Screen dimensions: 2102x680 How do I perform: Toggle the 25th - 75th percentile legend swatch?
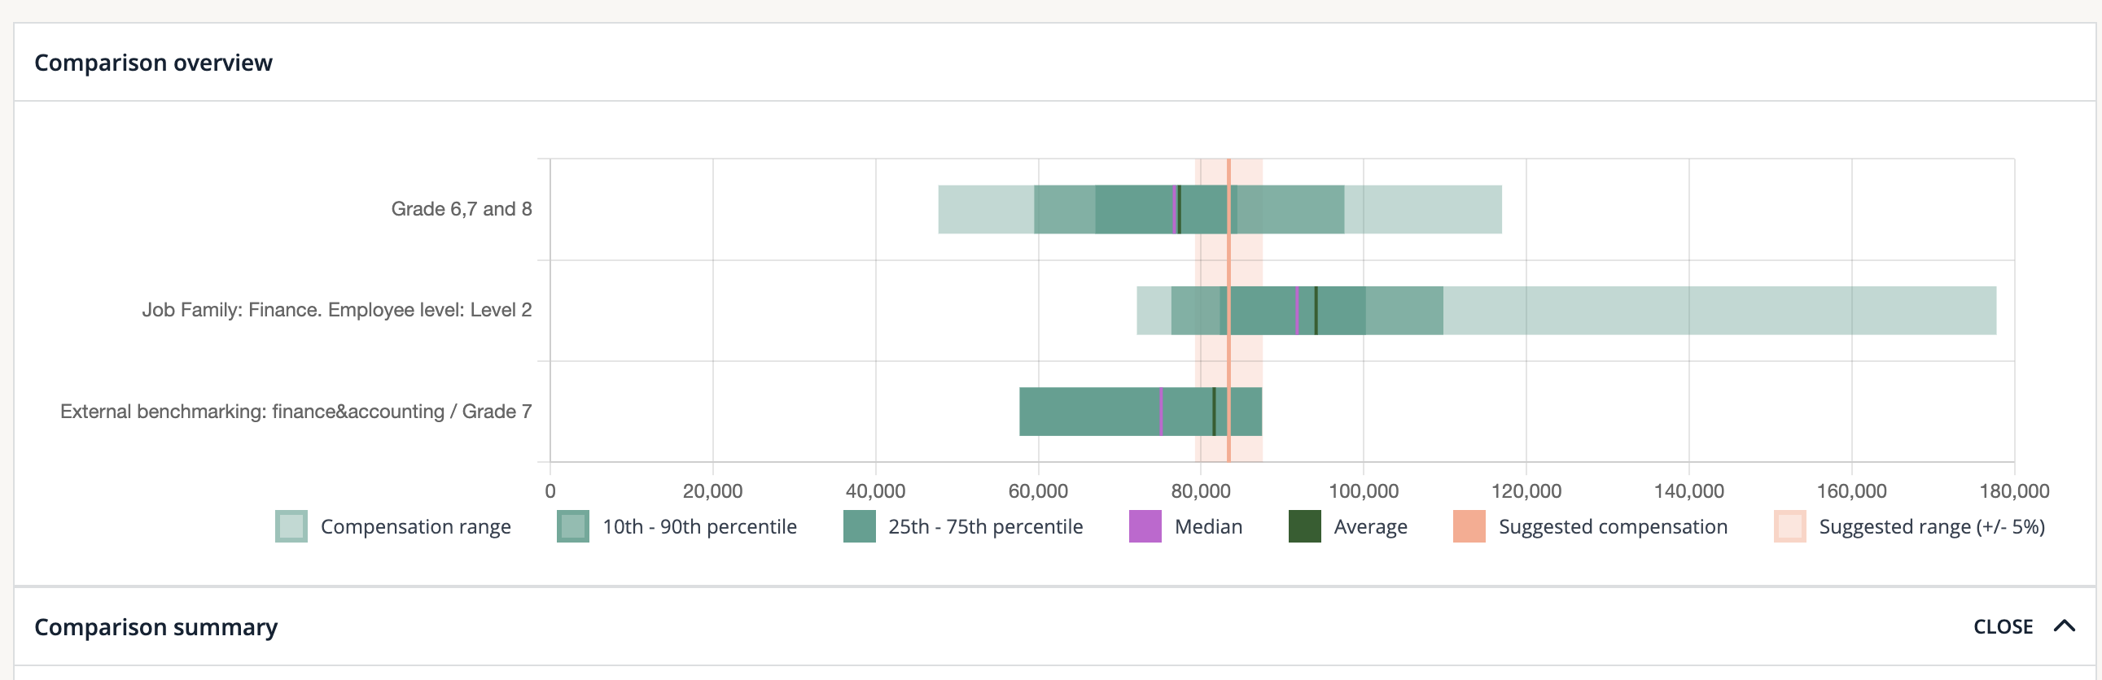(x=858, y=527)
